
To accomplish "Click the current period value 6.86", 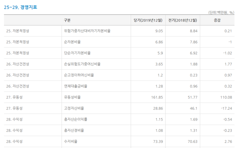I will click(159, 42).
